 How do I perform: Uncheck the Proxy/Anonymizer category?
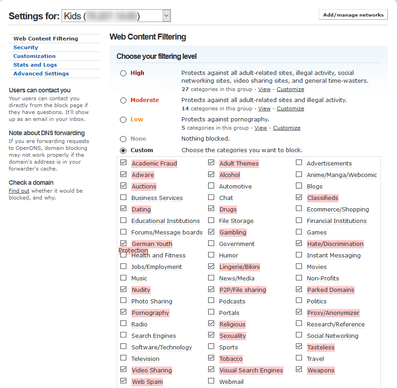click(x=299, y=312)
